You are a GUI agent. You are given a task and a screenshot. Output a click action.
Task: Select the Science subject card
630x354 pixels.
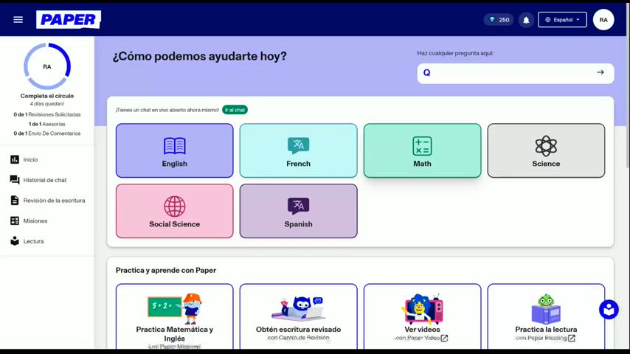546,150
